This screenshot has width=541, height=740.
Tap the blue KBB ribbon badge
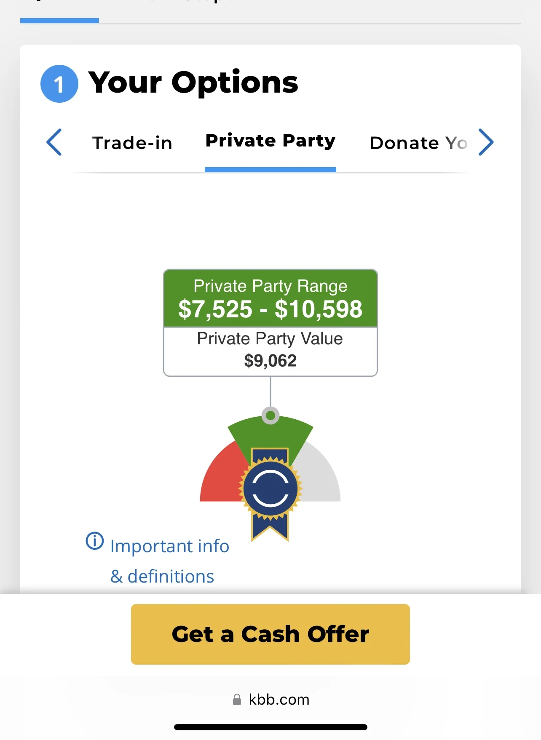270,493
